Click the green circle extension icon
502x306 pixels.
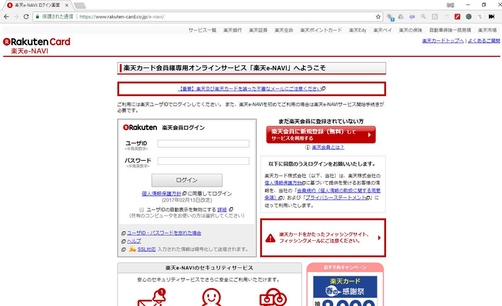pyautogui.click(x=469, y=17)
